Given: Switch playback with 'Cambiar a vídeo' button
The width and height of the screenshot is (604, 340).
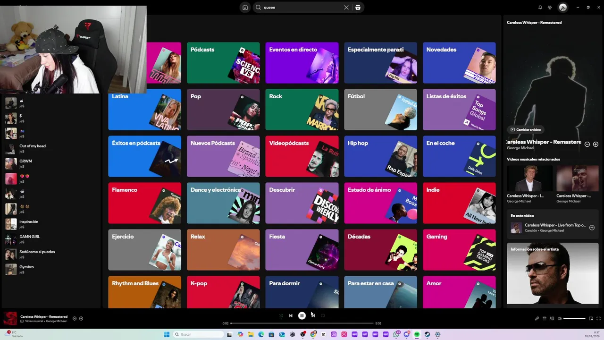Looking at the screenshot, I should [525, 129].
